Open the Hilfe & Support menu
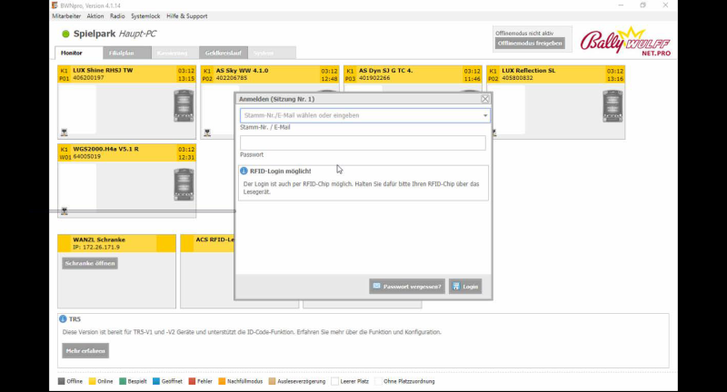Screen dimensions: 727x392 tap(187, 16)
